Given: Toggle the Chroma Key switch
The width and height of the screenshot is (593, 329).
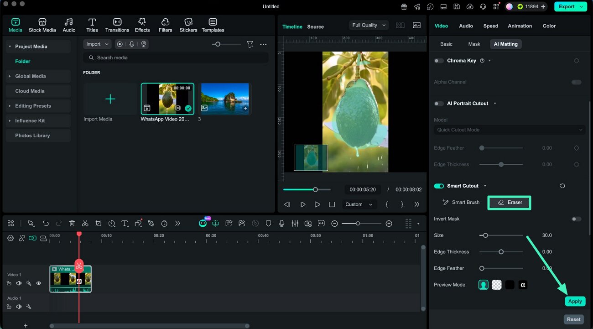Looking at the screenshot, I should [x=439, y=61].
